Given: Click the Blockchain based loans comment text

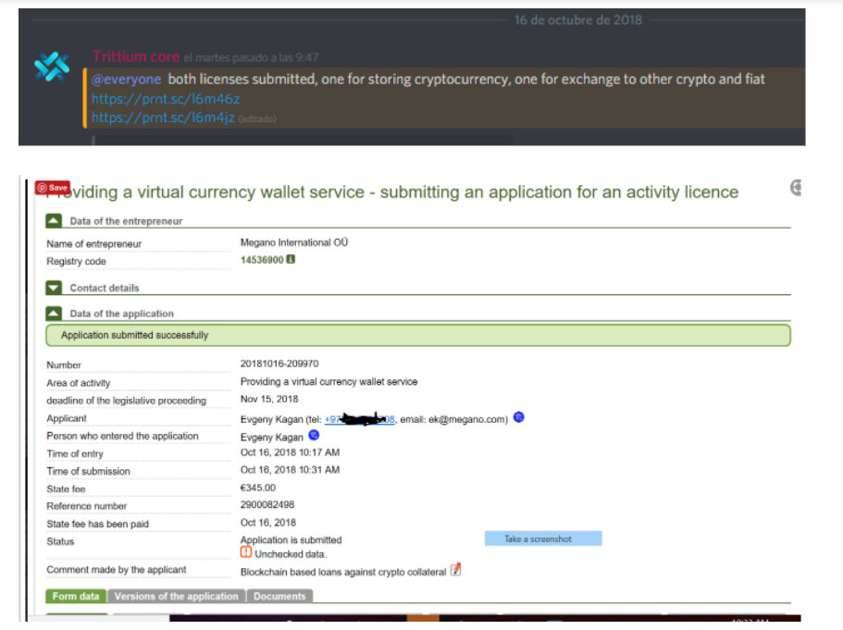Looking at the screenshot, I should click(x=343, y=572).
